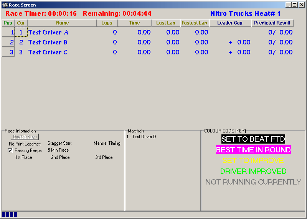Click the Leader Gap column header
The width and height of the screenshot is (307, 219).
(x=229, y=23)
